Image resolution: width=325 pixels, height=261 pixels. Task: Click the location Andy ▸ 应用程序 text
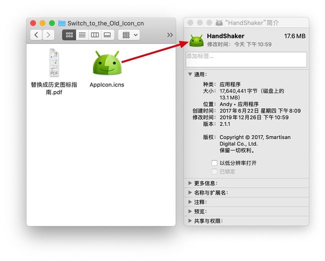click(239, 104)
